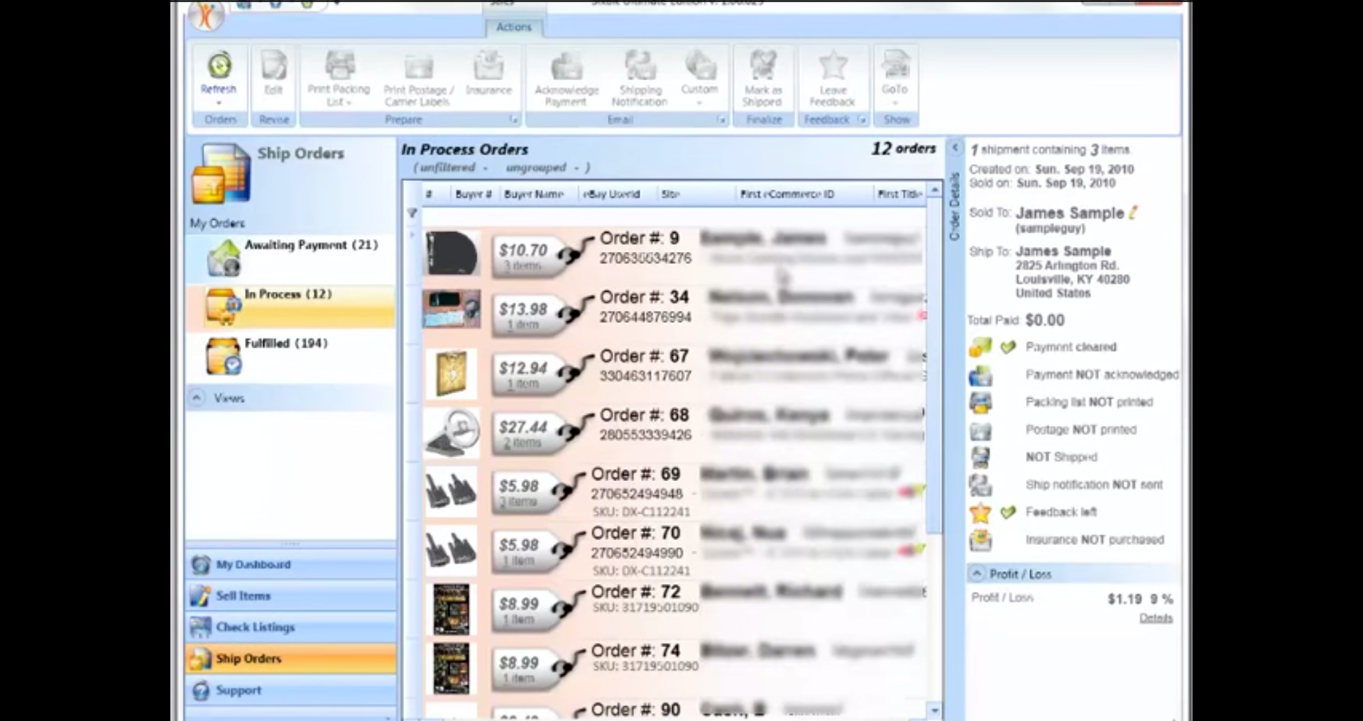Expand the GoTo dropdown arrow
Screen dimensions: 1363x721
895,101
